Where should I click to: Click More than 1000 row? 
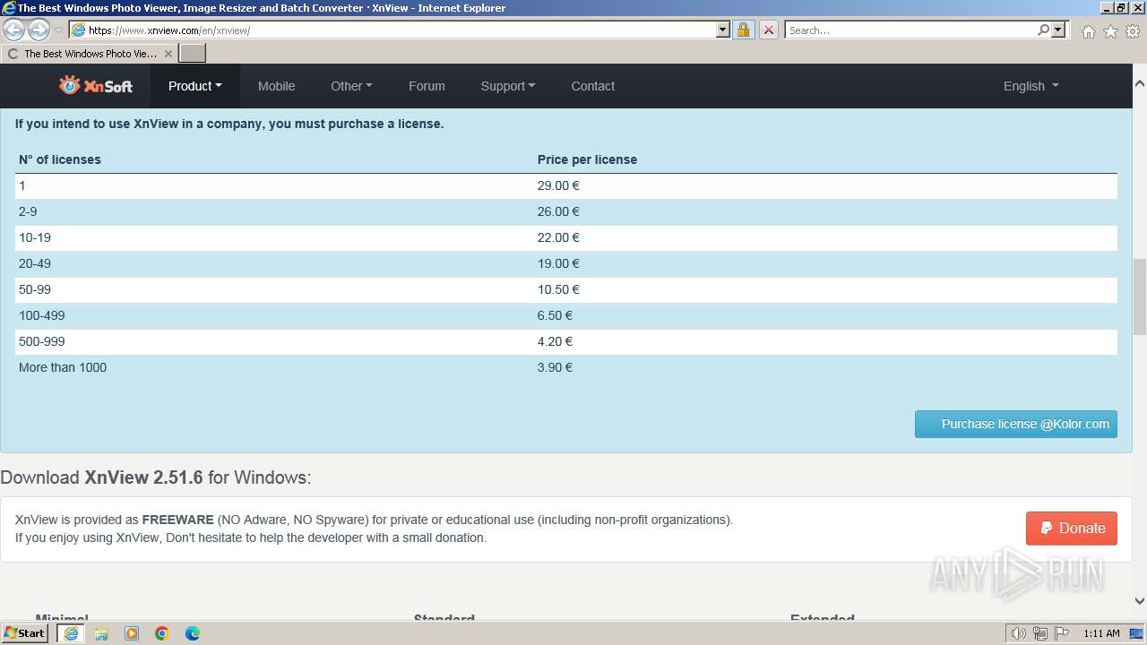tap(566, 367)
